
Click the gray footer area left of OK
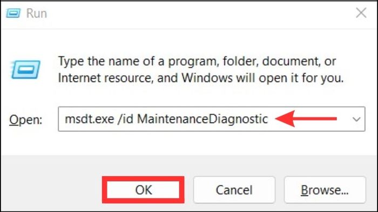coord(52,190)
